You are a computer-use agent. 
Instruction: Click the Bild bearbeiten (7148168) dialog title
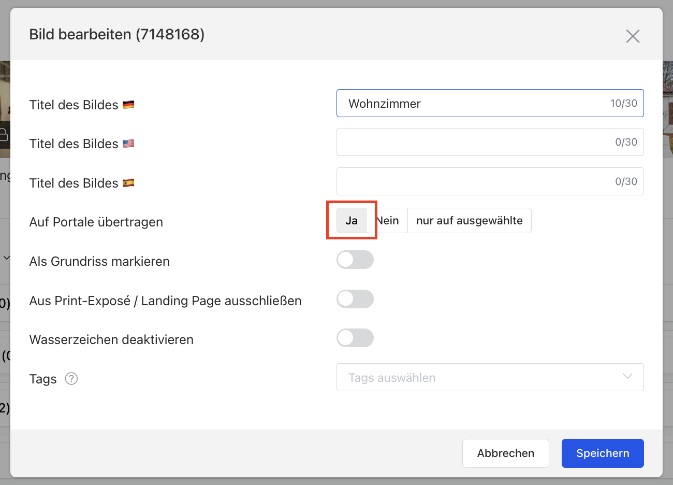pyautogui.click(x=117, y=35)
